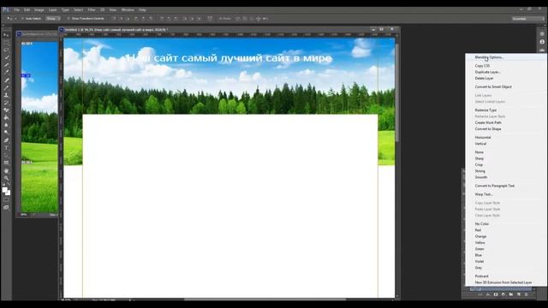This screenshot has width=548, height=308.
Task: Select the Crop tool
Action: coord(6,65)
